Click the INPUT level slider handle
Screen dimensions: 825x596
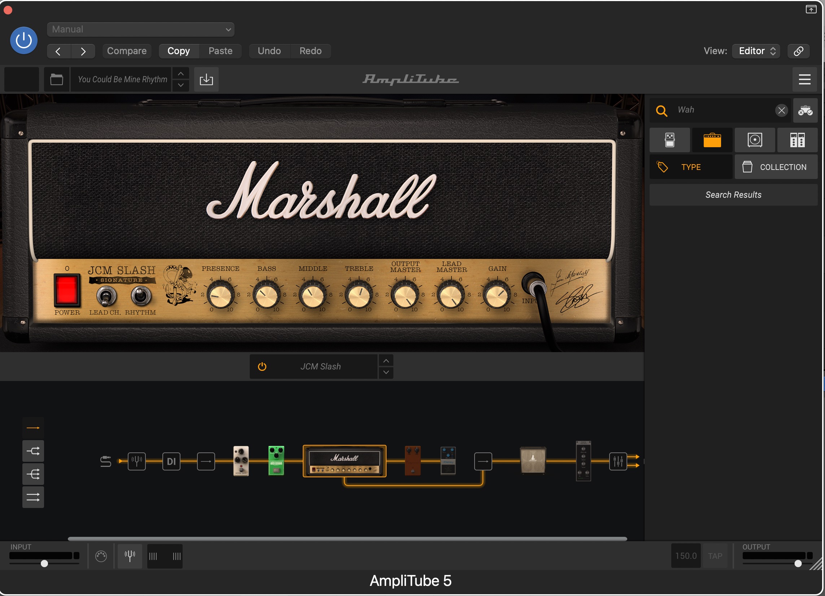tap(44, 564)
